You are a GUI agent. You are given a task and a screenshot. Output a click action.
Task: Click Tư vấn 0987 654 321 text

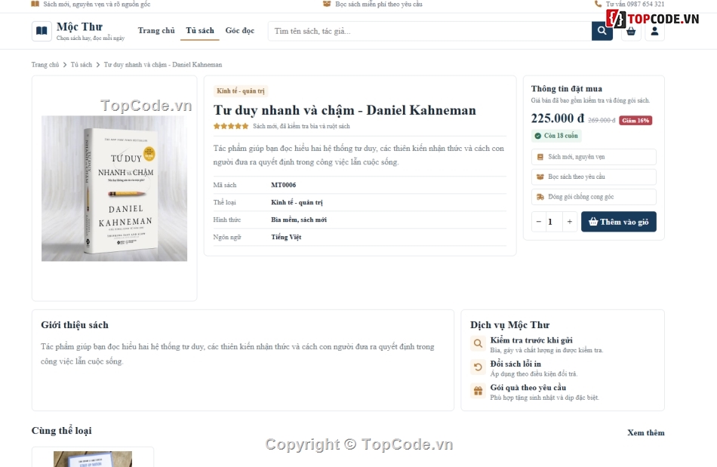click(635, 4)
